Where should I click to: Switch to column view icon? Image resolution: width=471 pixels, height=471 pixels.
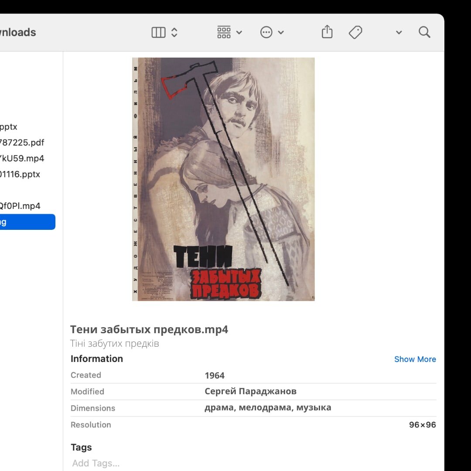click(158, 32)
